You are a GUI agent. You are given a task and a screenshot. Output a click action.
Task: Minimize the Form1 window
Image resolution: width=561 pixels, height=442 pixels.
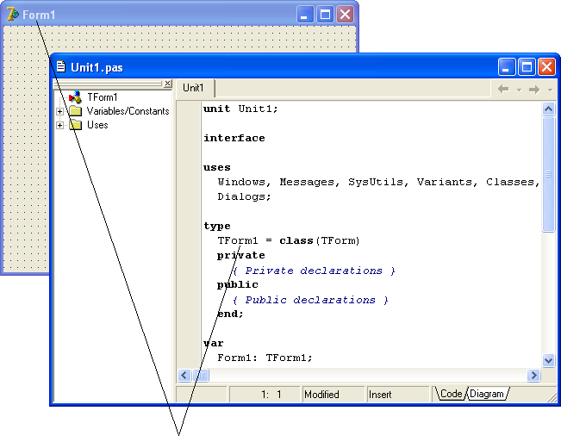pos(305,15)
